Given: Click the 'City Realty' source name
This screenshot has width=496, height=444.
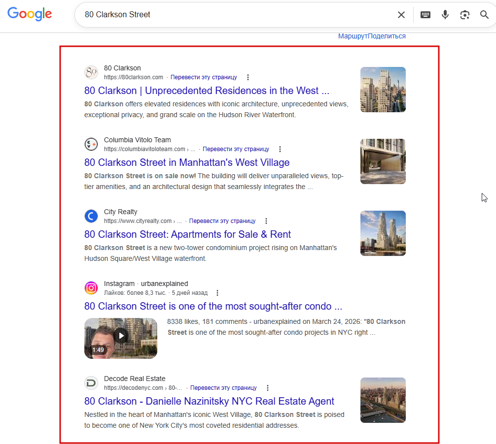Looking at the screenshot, I should pyautogui.click(x=120, y=212).
